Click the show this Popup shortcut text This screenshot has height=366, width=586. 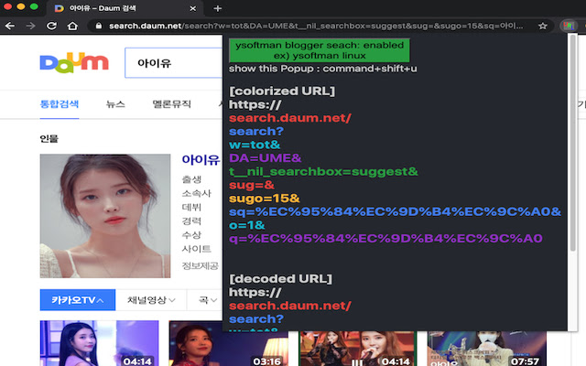pyautogui.click(x=323, y=69)
